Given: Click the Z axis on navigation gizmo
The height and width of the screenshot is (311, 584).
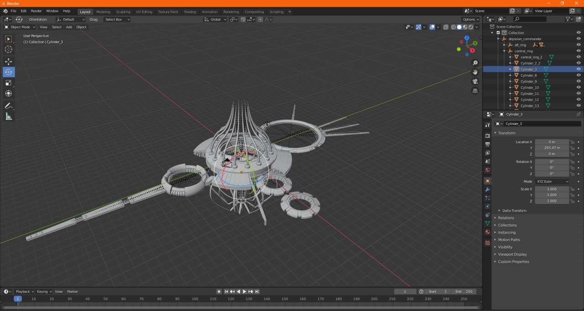Looking at the screenshot, I should pos(466,38).
